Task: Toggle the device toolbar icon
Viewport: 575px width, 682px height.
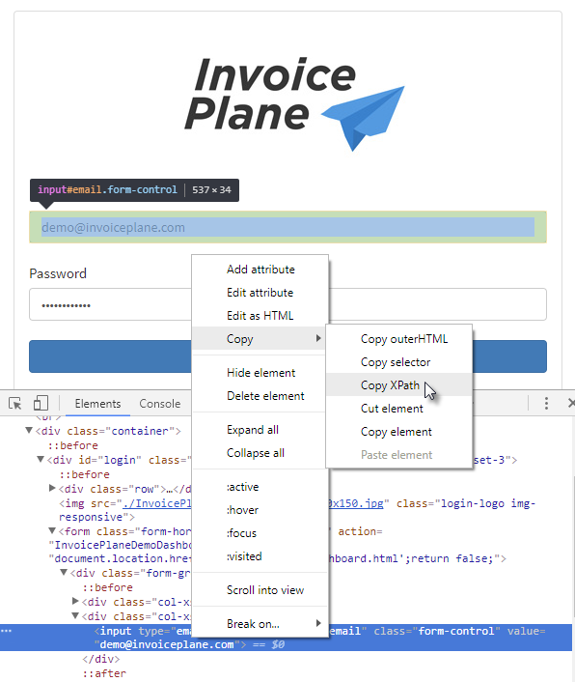Action: [41, 403]
